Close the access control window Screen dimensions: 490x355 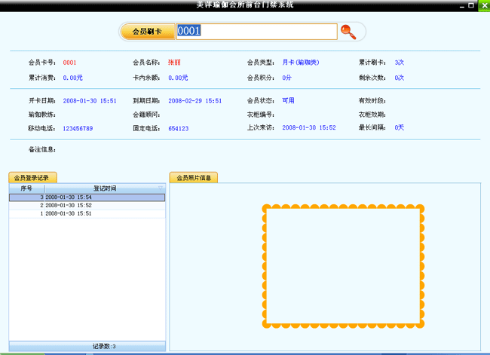482,5
